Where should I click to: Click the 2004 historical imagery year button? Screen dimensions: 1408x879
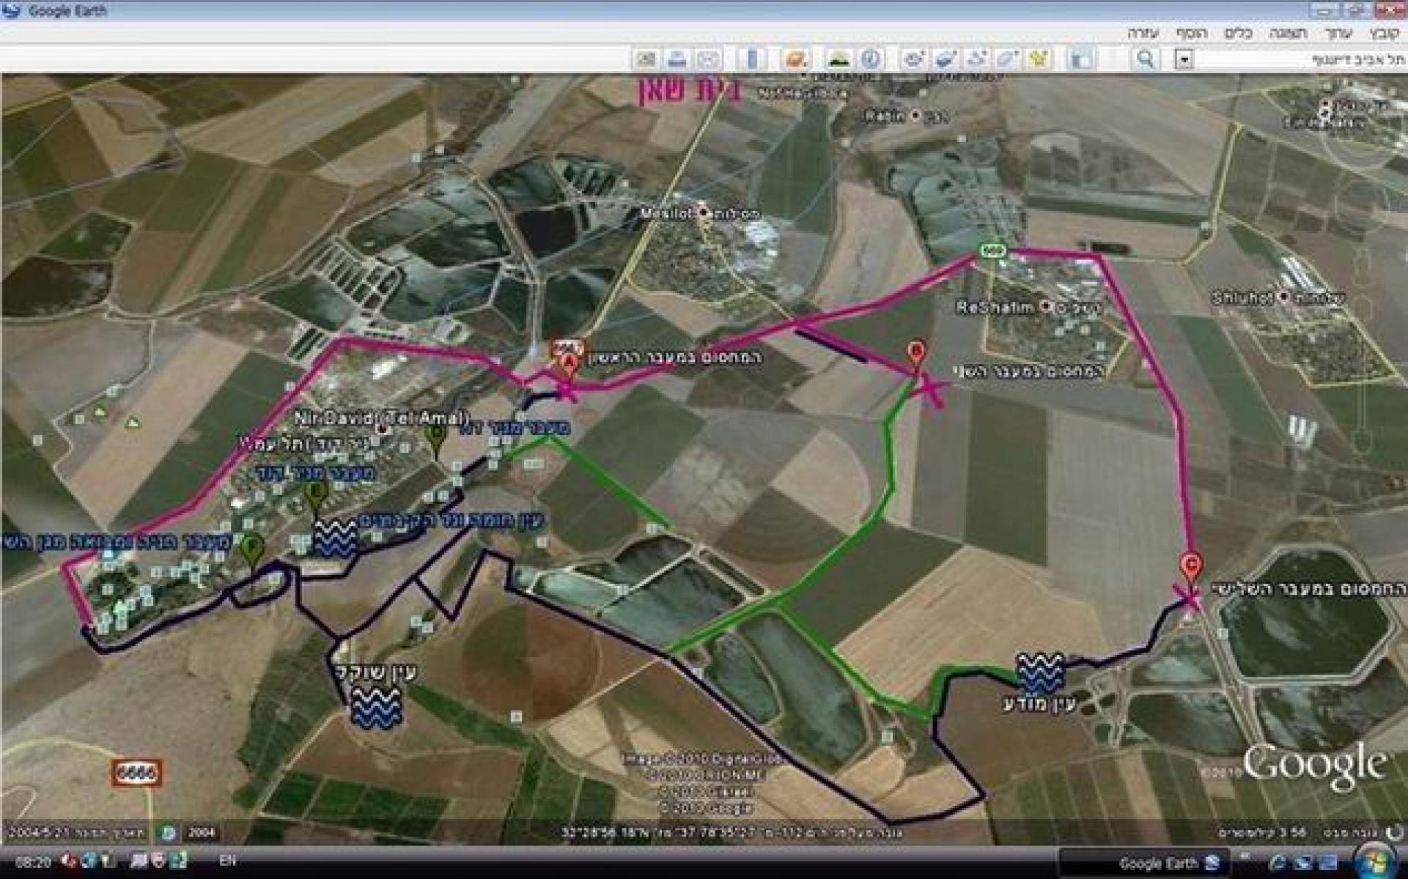[201, 832]
